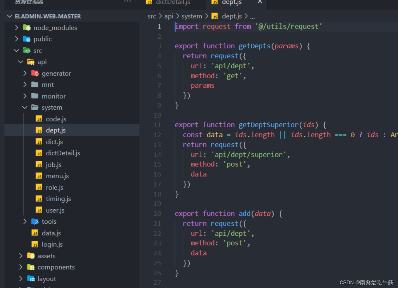Open dept.js in the file tree
This screenshot has width=398, height=288.
click(72, 130)
